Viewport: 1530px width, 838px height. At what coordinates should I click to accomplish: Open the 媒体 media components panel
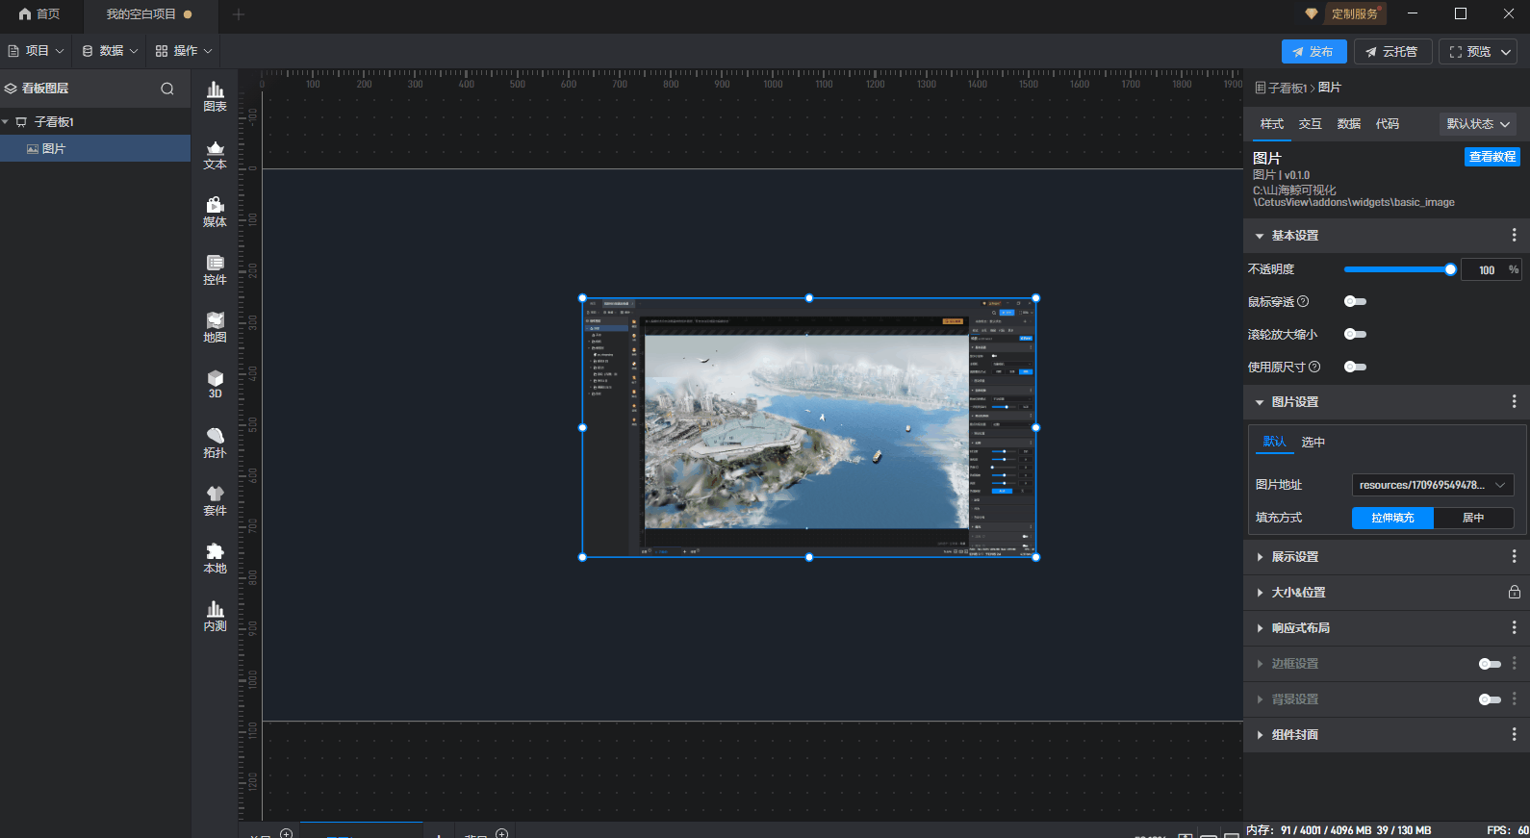pos(215,212)
